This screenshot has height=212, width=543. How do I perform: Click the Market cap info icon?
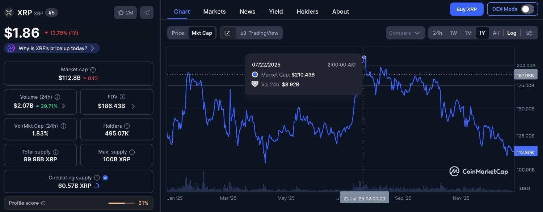(x=93, y=69)
